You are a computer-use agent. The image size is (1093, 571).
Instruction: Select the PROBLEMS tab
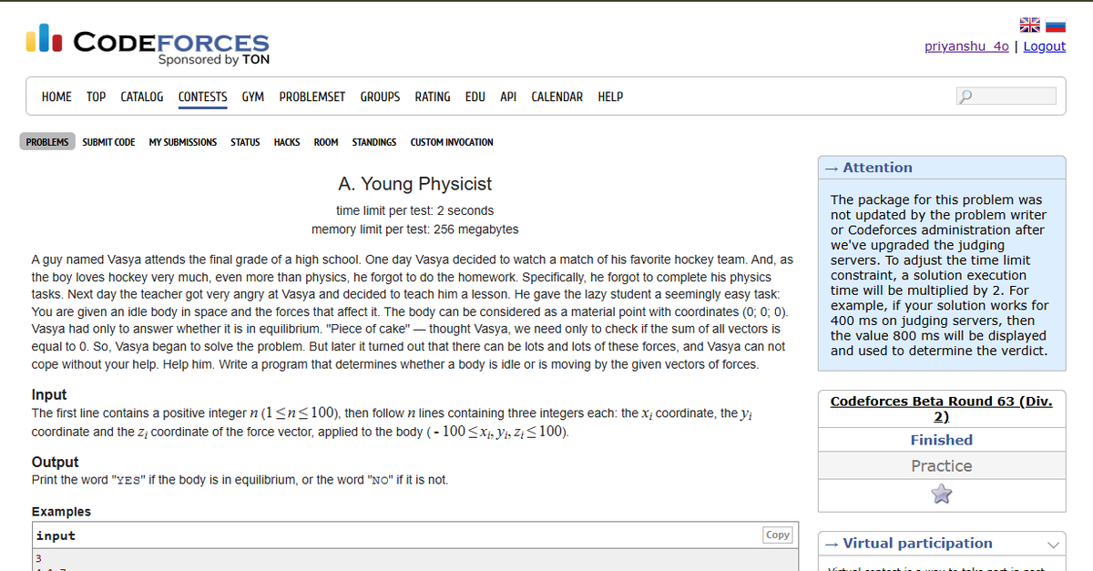tap(47, 142)
